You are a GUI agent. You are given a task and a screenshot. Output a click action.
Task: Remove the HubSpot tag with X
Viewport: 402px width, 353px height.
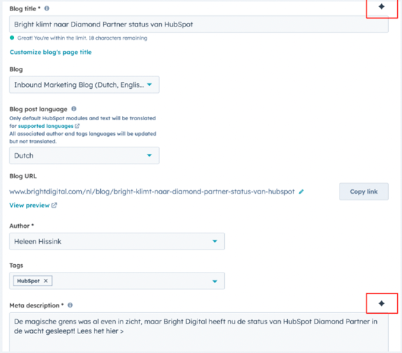click(46, 280)
